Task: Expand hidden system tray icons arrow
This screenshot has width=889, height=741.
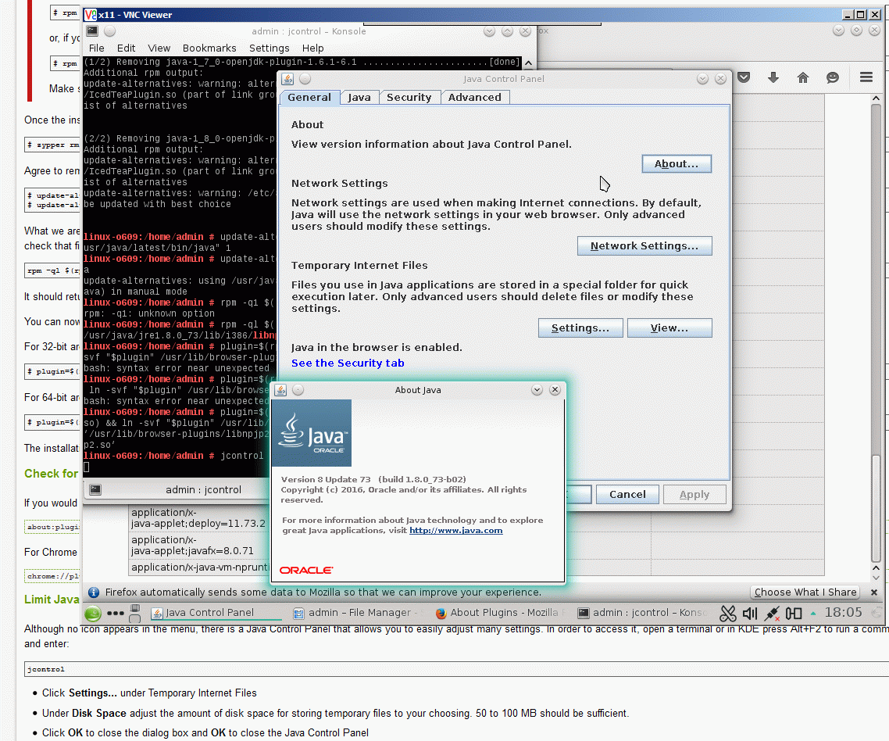Action: [x=813, y=614]
